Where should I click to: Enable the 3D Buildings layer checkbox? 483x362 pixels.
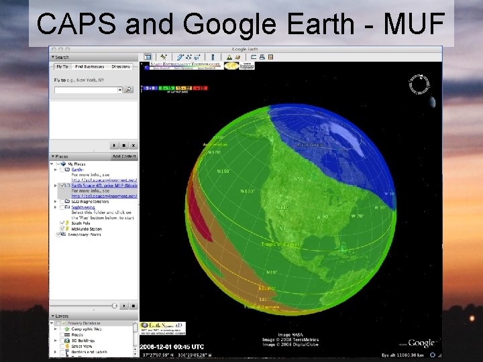[62, 341]
